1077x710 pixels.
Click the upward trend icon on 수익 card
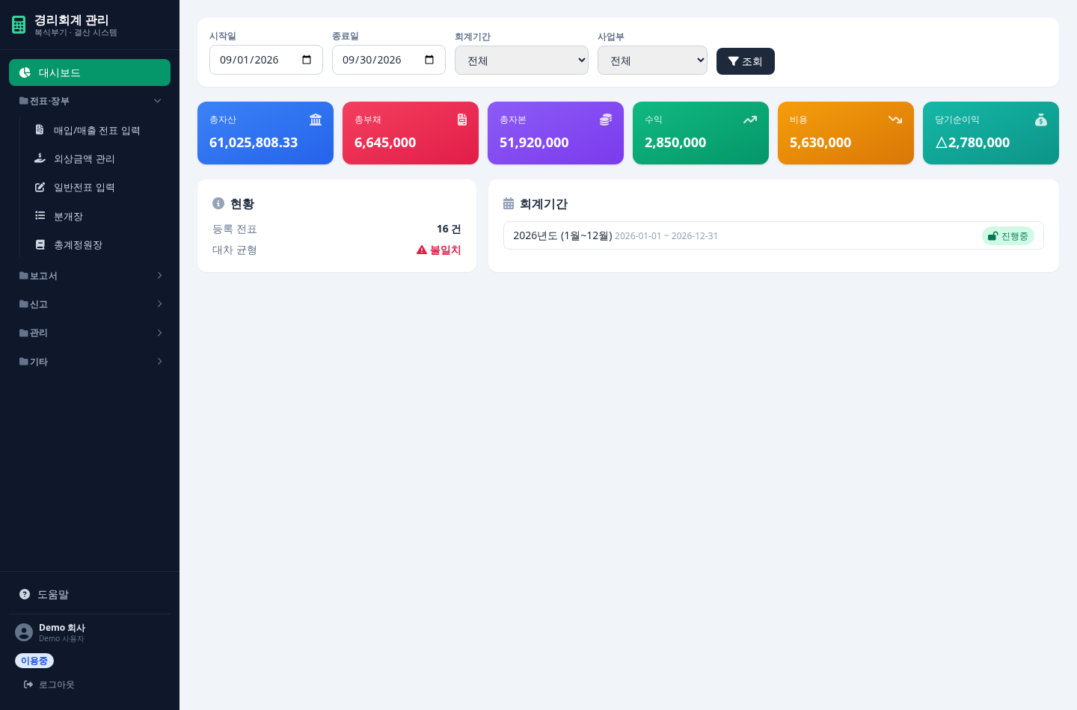[750, 120]
